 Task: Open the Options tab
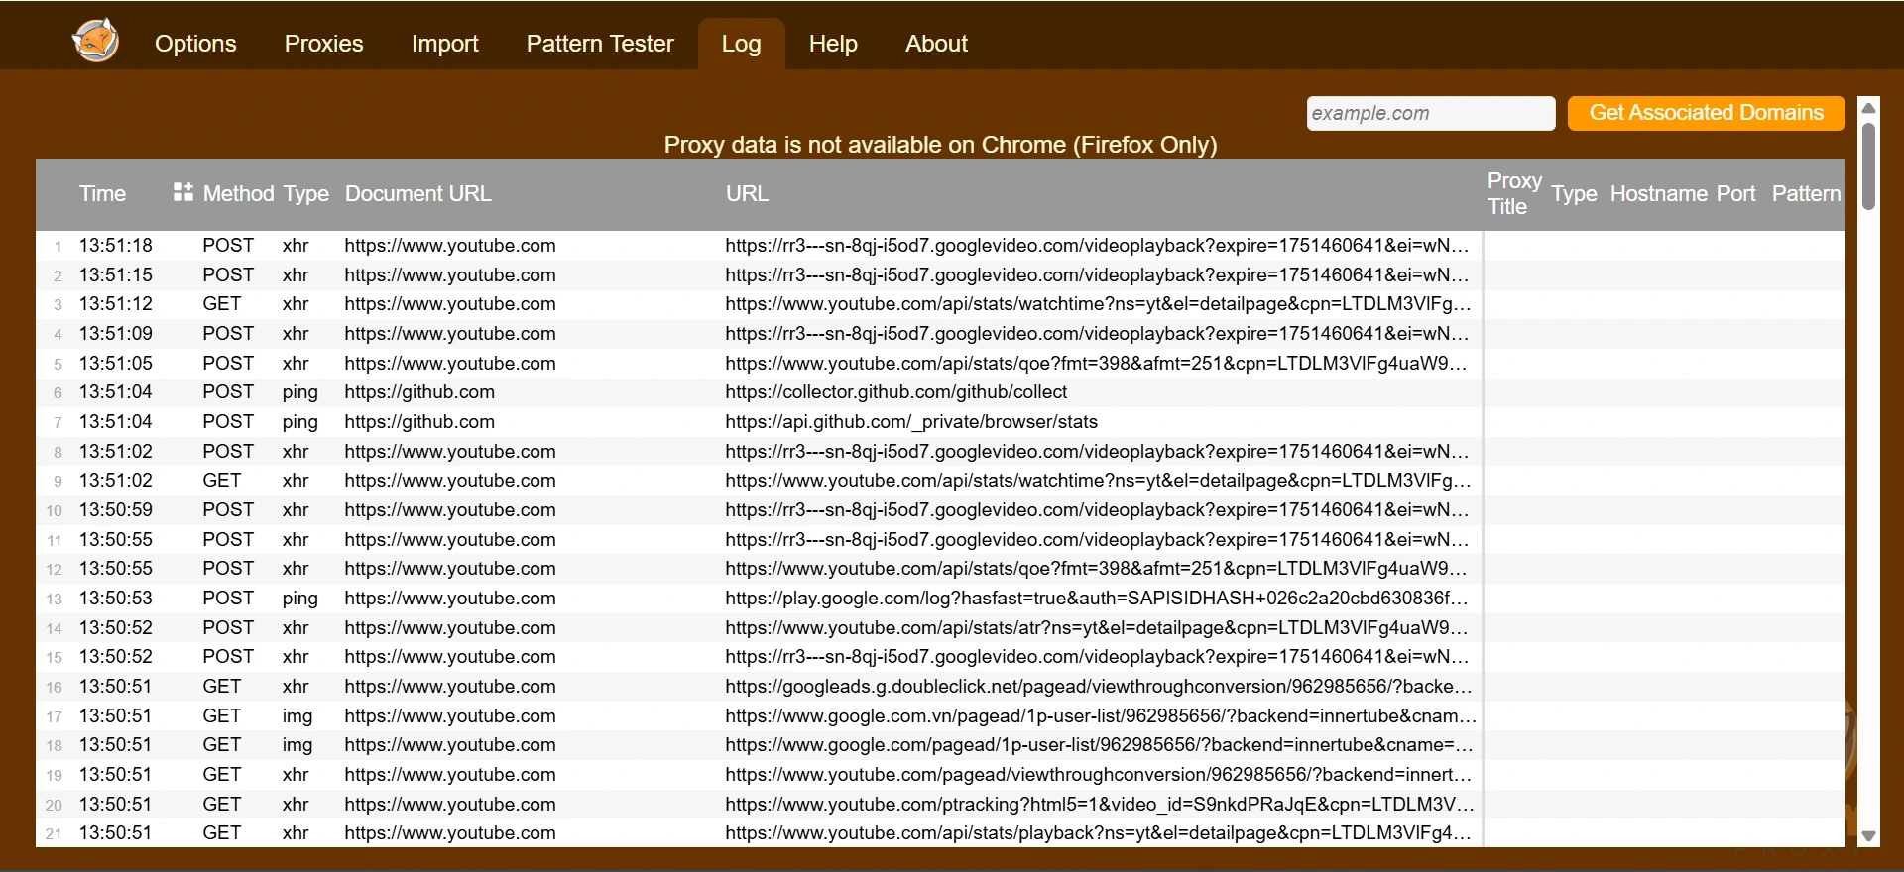[195, 44]
